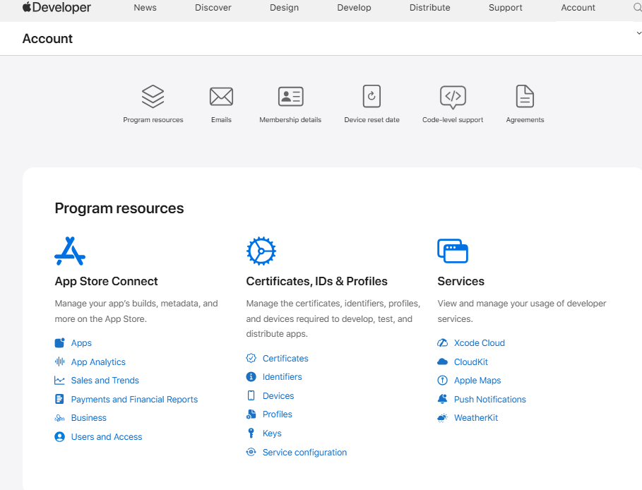Expand the chevron next to the Account header

coord(638,32)
